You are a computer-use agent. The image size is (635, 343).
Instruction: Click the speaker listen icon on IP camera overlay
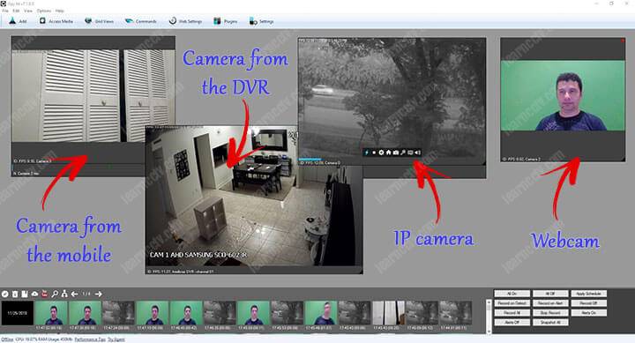click(417, 153)
